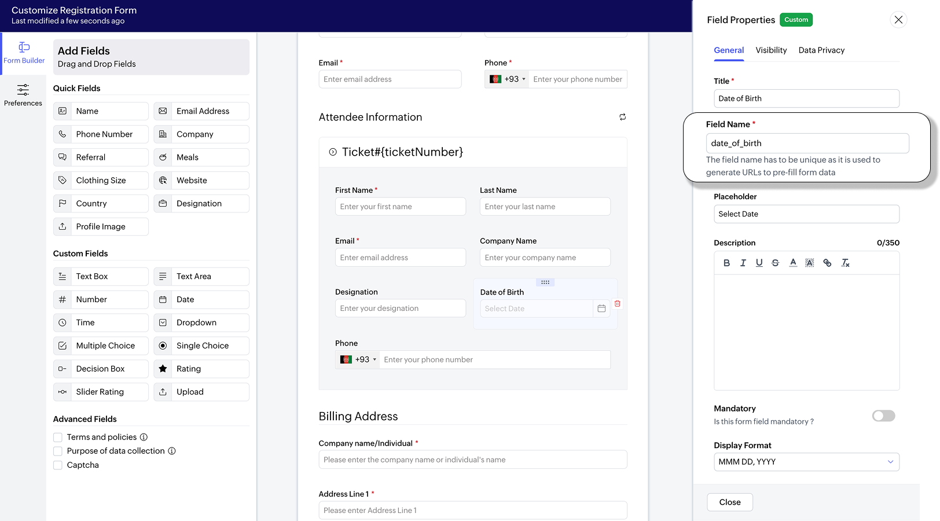The image size is (940, 521).
Task: Apply Italic formatting in Description toolbar
Action: (x=743, y=263)
